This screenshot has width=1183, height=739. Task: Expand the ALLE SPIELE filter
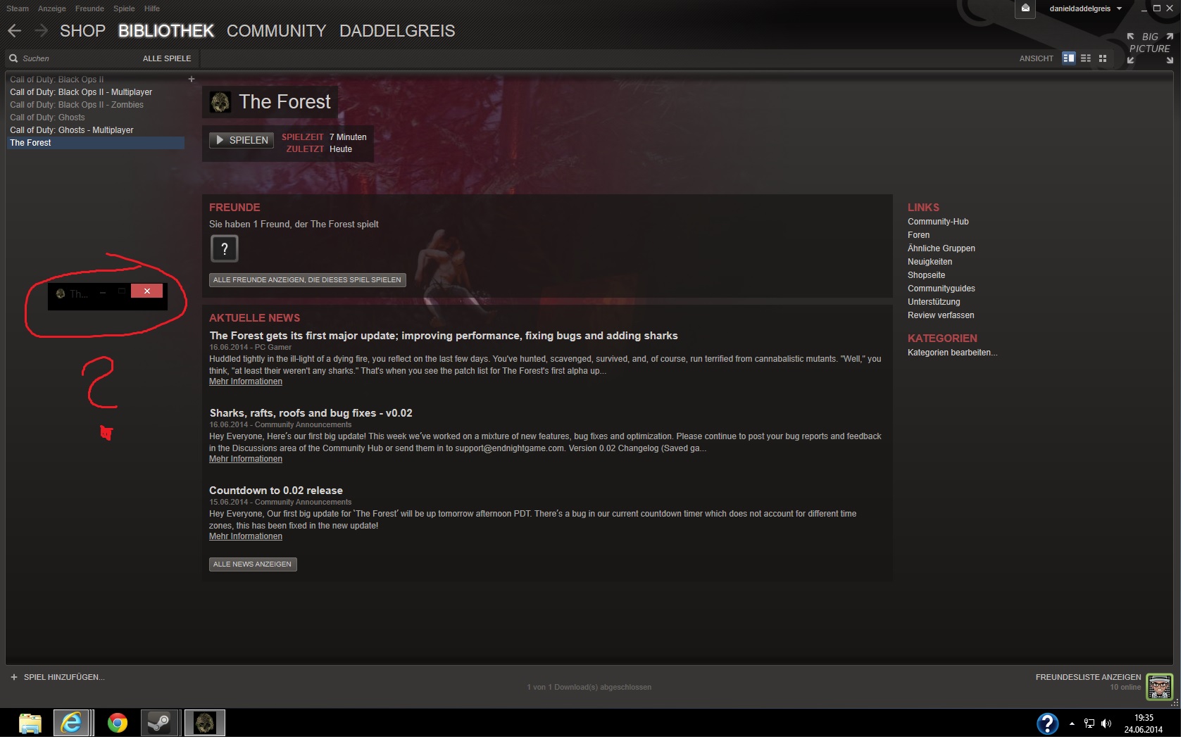[x=167, y=58]
